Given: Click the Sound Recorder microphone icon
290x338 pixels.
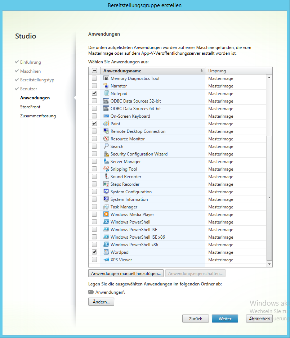Looking at the screenshot, I should pos(106,176).
